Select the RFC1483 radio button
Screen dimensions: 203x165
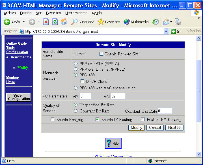(x=75, y=75)
